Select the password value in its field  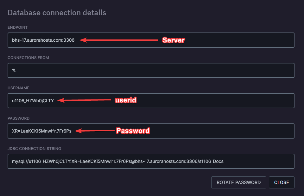click(x=41, y=131)
